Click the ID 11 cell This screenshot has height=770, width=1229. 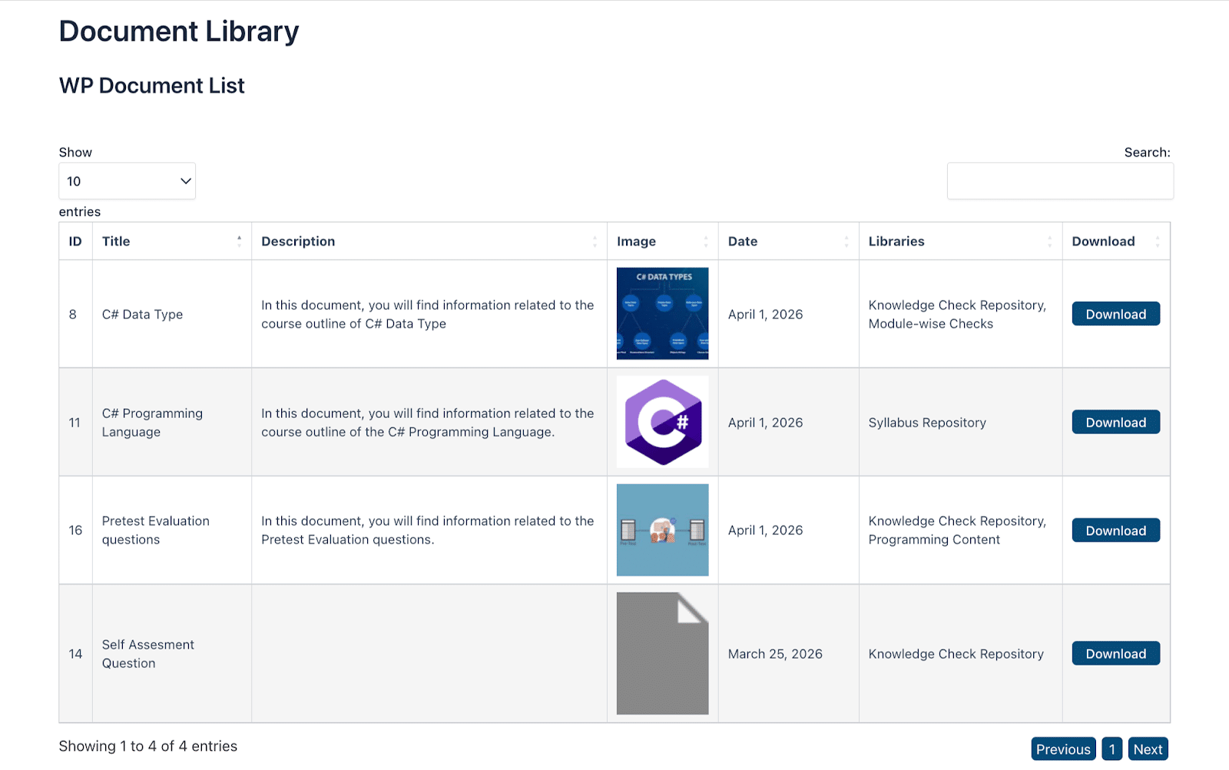[x=75, y=423]
